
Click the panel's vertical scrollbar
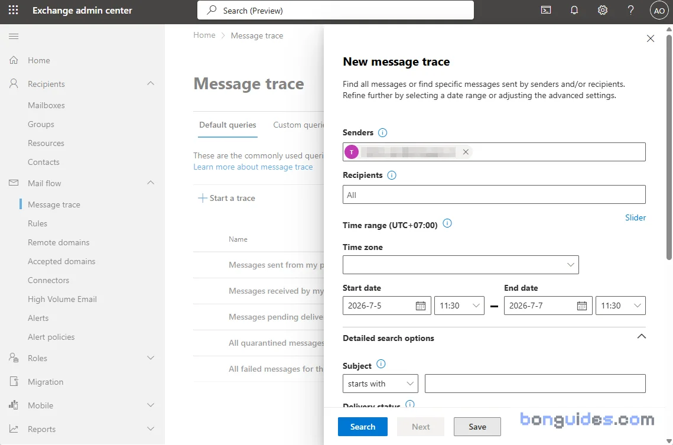coord(669,147)
